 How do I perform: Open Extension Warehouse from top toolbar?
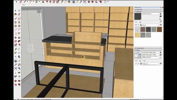[x=92, y=2]
